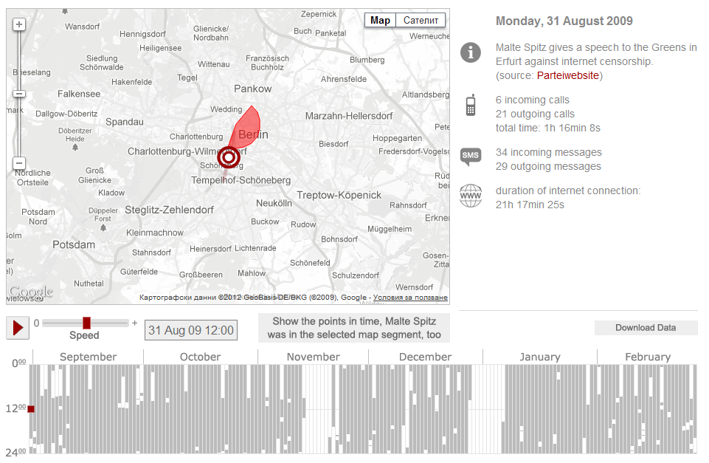Click the Tempelhof-Schöneberg map label

[x=241, y=180]
